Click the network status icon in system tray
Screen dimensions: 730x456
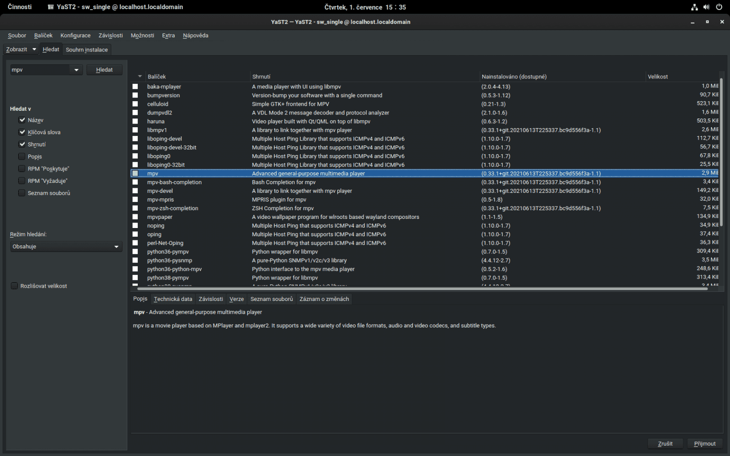tap(694, 7)
